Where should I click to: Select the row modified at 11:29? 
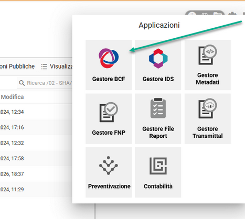tap(36, 190)
